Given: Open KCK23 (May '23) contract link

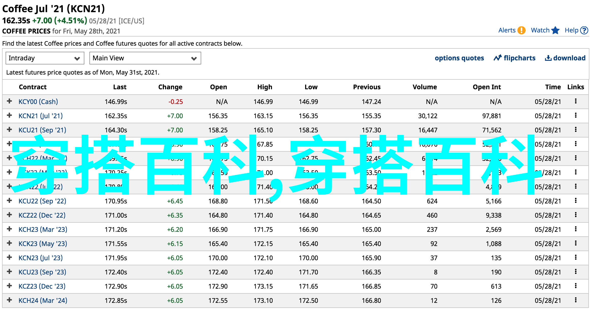Looking at the screenshot, I should point(43,244).
